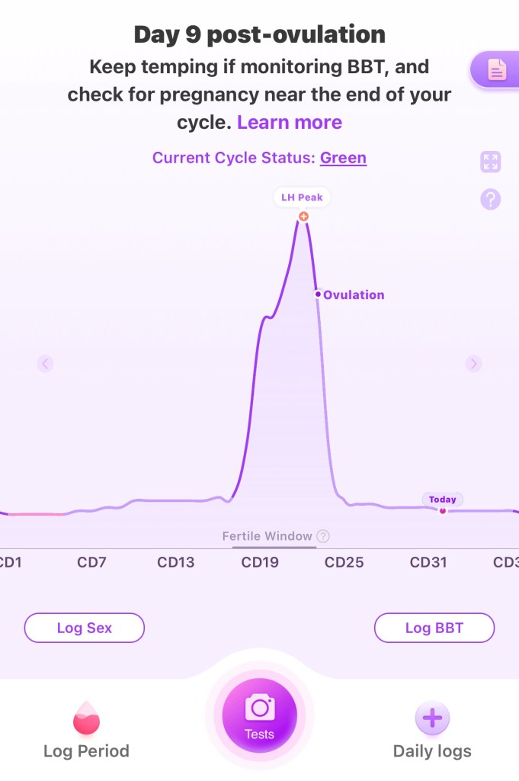Open Fertile Window info icon
519x781 pixels.
point(323,536)
